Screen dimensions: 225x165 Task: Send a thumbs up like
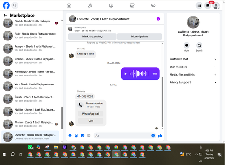click(160, 136)
